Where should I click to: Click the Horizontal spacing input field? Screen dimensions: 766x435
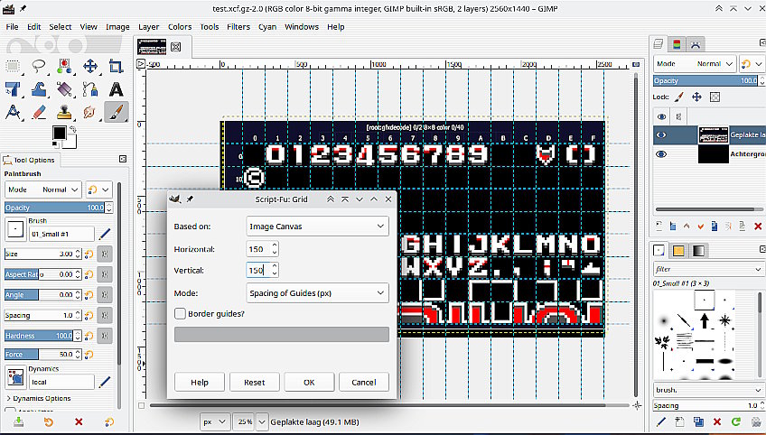pyautogui.click(x=257, y=248)
